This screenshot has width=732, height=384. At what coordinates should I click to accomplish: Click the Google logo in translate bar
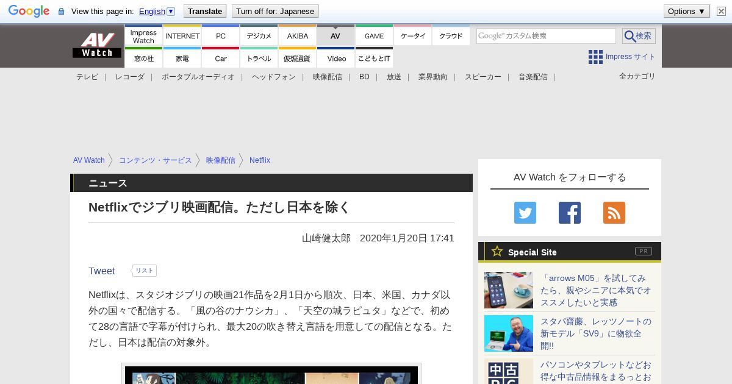[x=29, y=11]
